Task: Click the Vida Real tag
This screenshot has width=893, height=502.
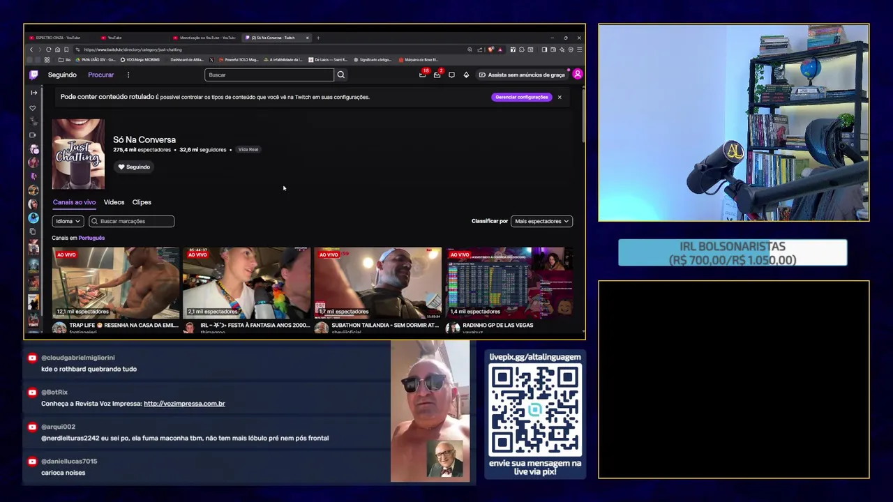Action: coord(248,149)
